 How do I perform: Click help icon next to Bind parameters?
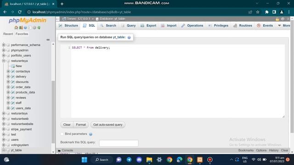tap(91, 134)
